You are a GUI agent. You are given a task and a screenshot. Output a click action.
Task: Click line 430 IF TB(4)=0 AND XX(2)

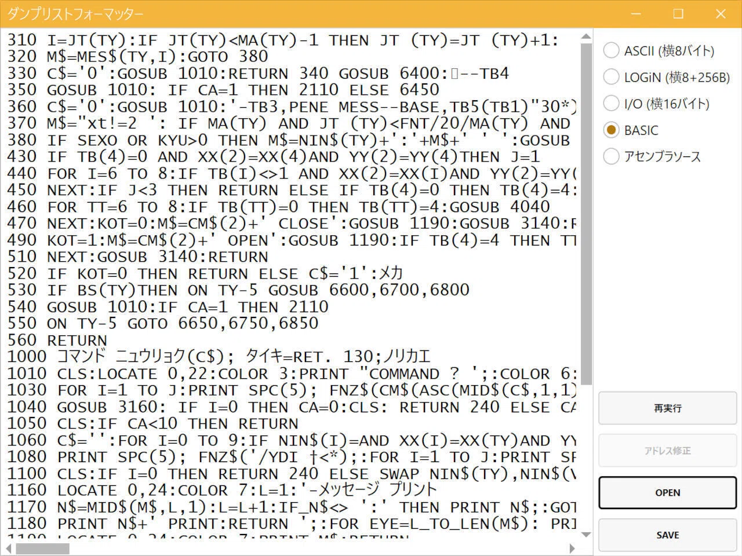[274, 157]
